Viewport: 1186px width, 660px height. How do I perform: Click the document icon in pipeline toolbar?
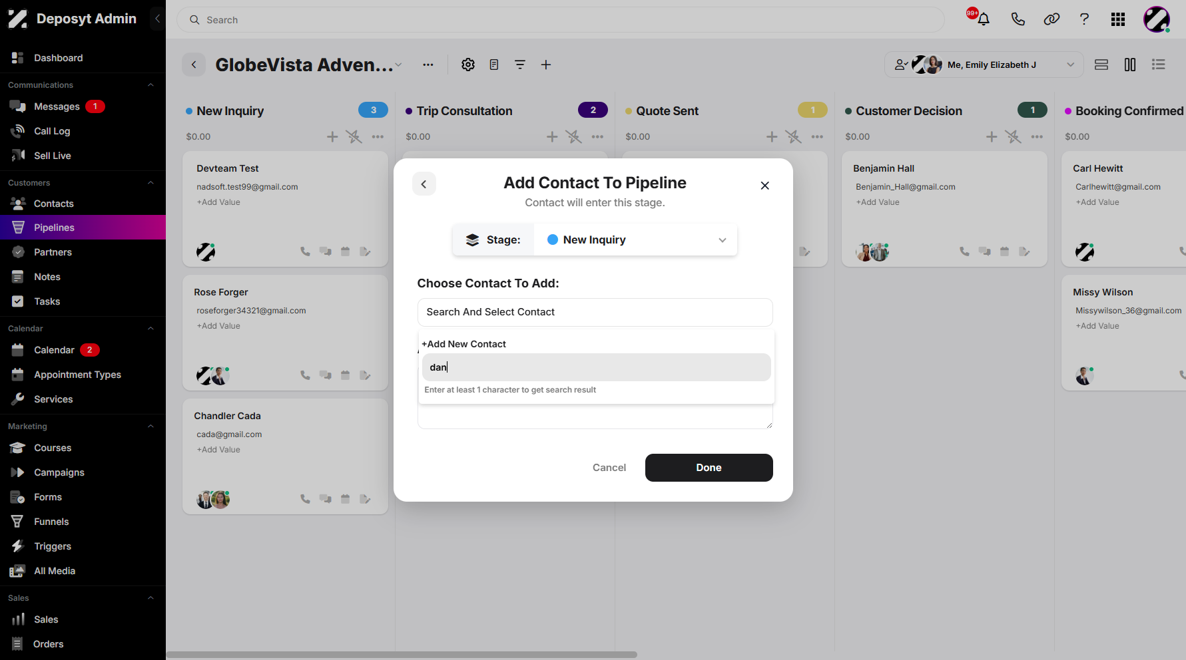click(x=494, y=65)
